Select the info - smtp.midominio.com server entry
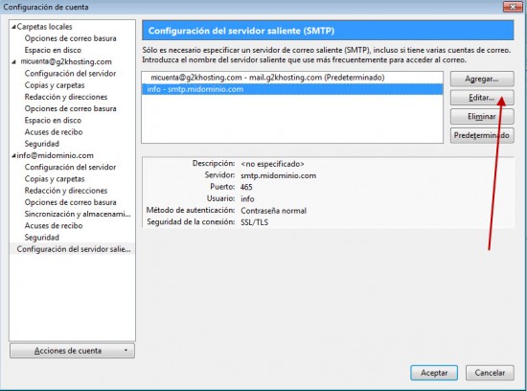The image size is (527, 391). coord(292,89)
